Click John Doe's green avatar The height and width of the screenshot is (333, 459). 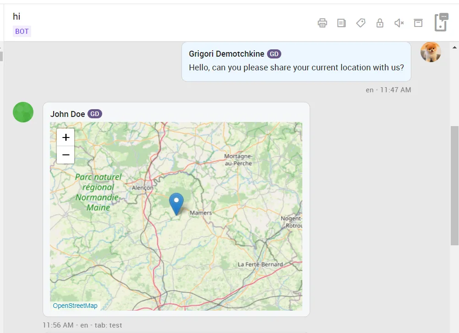[23, 112]
